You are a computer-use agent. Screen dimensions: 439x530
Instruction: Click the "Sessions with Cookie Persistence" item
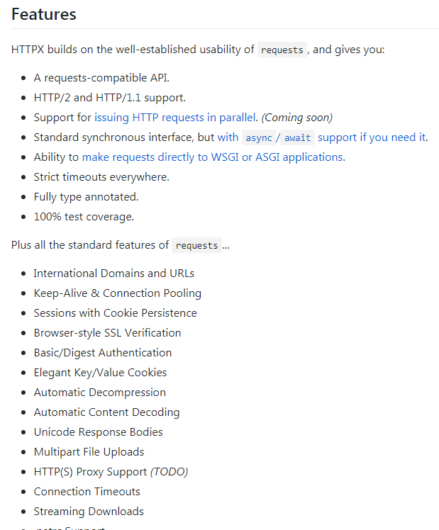tap(116, 313)
